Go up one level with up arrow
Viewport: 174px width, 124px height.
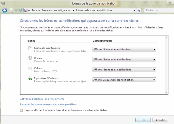(21, 10)
